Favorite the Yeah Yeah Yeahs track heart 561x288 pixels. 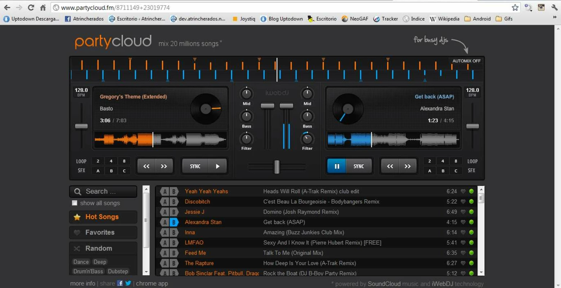tap(463, 192)
